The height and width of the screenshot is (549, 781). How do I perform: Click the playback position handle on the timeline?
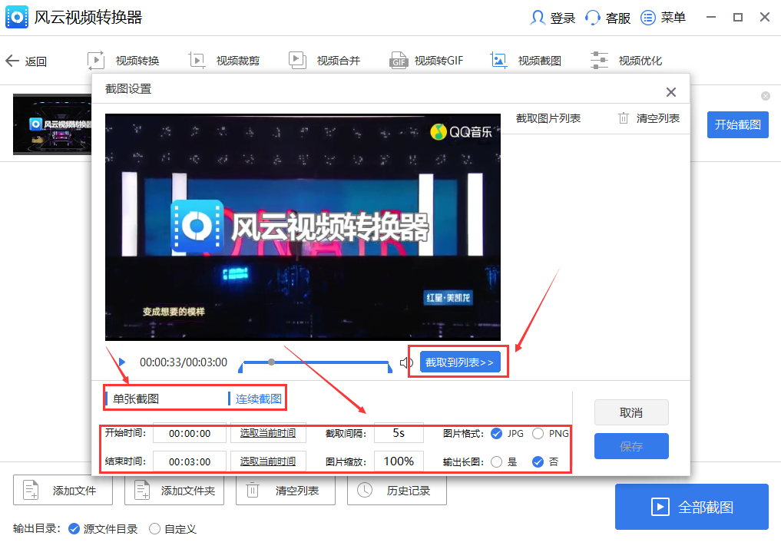[271, 362]
